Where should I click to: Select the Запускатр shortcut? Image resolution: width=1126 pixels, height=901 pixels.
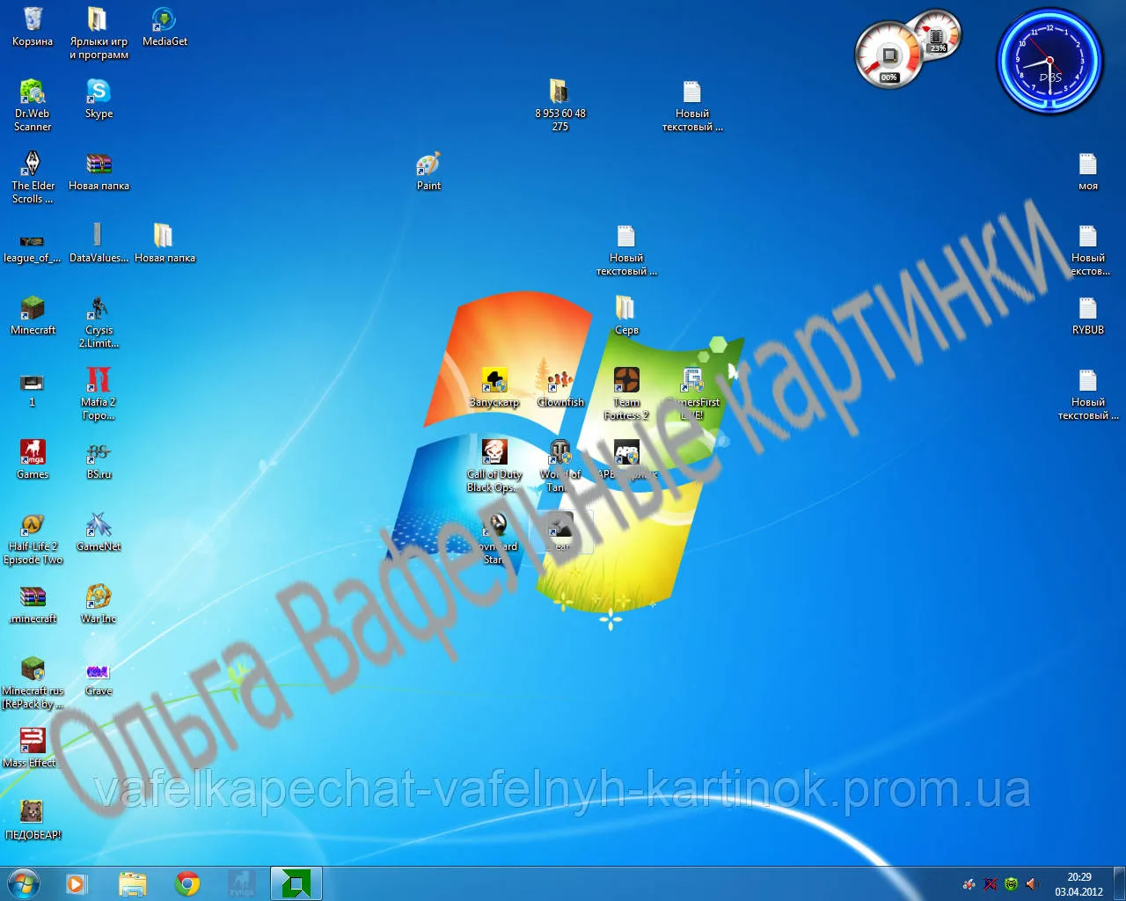494,387
